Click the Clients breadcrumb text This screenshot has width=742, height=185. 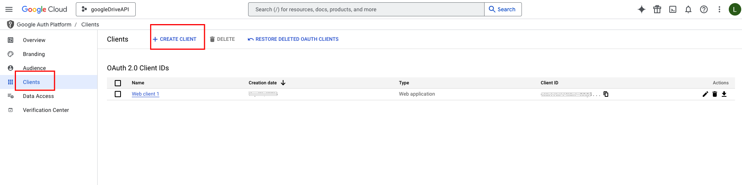[90, 24]
